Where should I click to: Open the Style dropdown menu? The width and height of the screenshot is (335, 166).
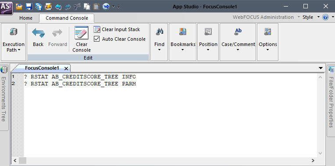pyautogui.click(x=311, y=17)
